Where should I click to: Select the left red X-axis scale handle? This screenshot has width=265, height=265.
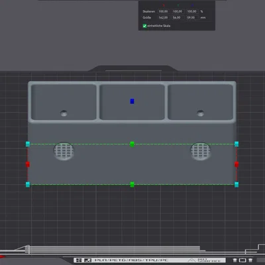pos(28,164)
